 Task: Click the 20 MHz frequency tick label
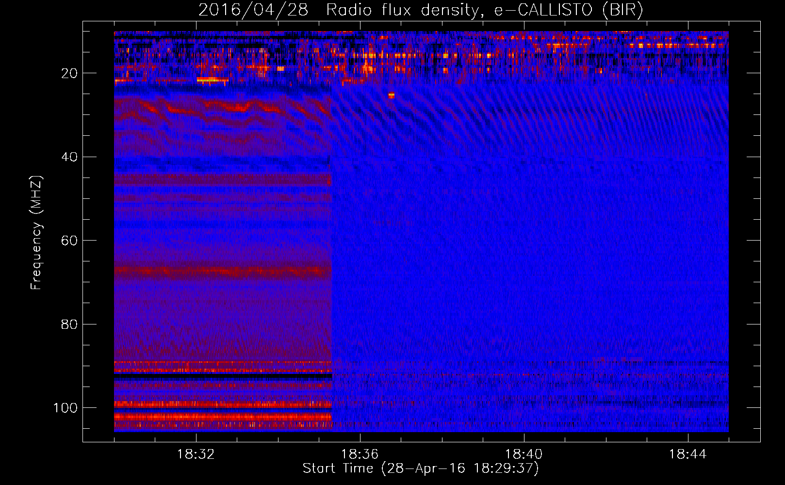[69, 73]
